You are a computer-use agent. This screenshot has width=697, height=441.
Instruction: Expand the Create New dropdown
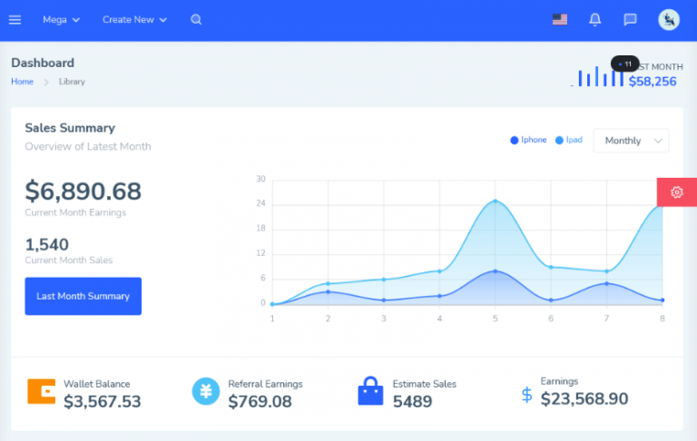(x=134, y=20)
